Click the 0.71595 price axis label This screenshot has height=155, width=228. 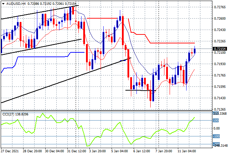point(220,87)
